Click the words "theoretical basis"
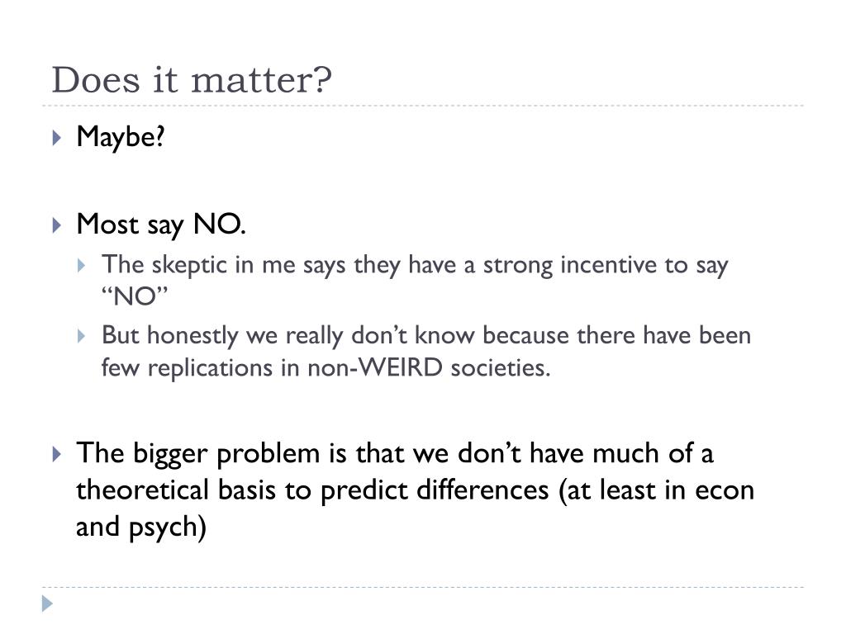The width and height of the screenshot is (846, 634). 176,490
